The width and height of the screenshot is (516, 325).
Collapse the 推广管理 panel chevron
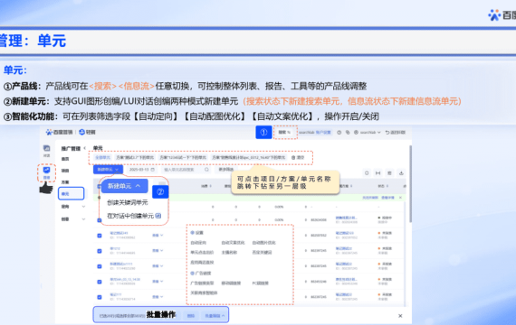(84, 148)
